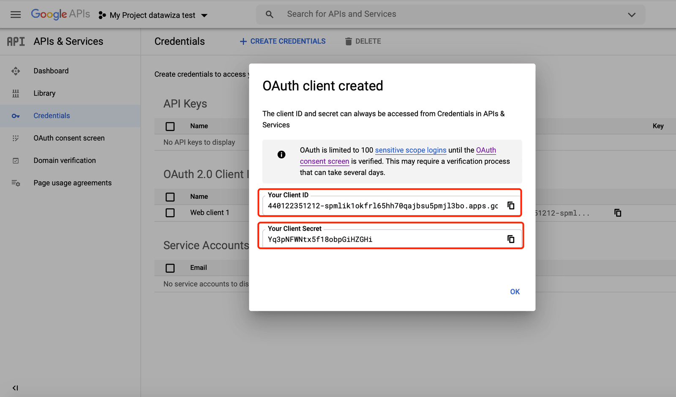The height and width of the screenshot is (397, 676).
Task: Click the OAuth consent screen icon
Action: tap(16, 138)
